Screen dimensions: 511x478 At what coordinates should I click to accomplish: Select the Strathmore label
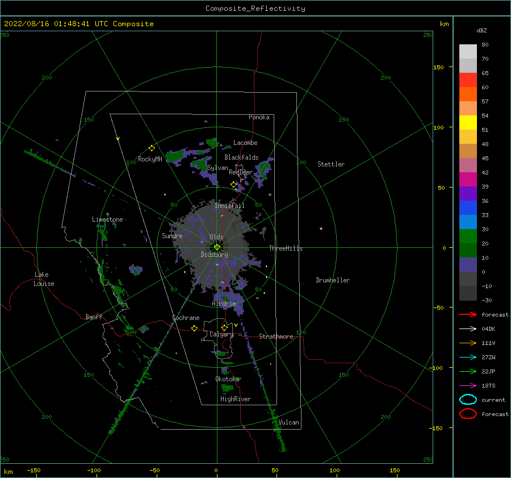(x=276, y=336)
